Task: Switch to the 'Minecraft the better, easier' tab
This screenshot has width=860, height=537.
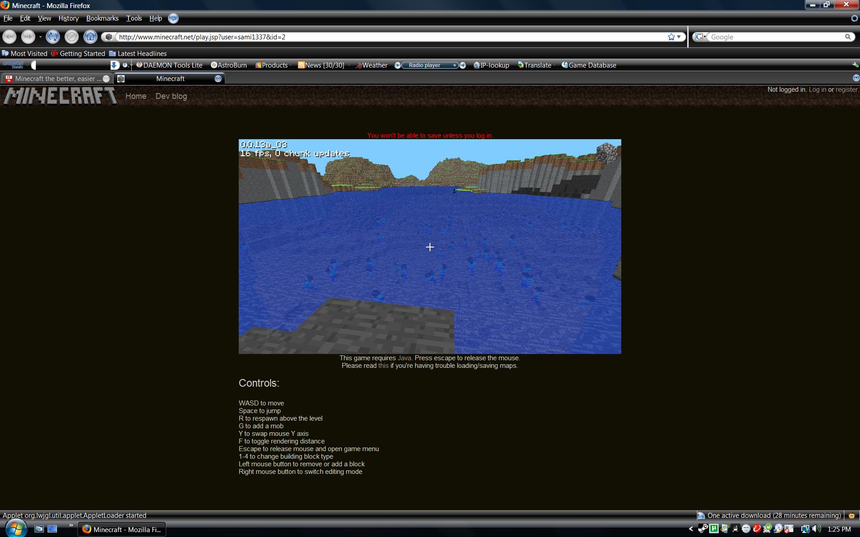Action: click(x=54, y=79)
